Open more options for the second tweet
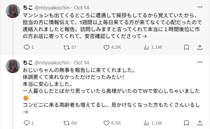Image resolution: width=210 pixels, height=129 pixels. (x=200, y=62)
